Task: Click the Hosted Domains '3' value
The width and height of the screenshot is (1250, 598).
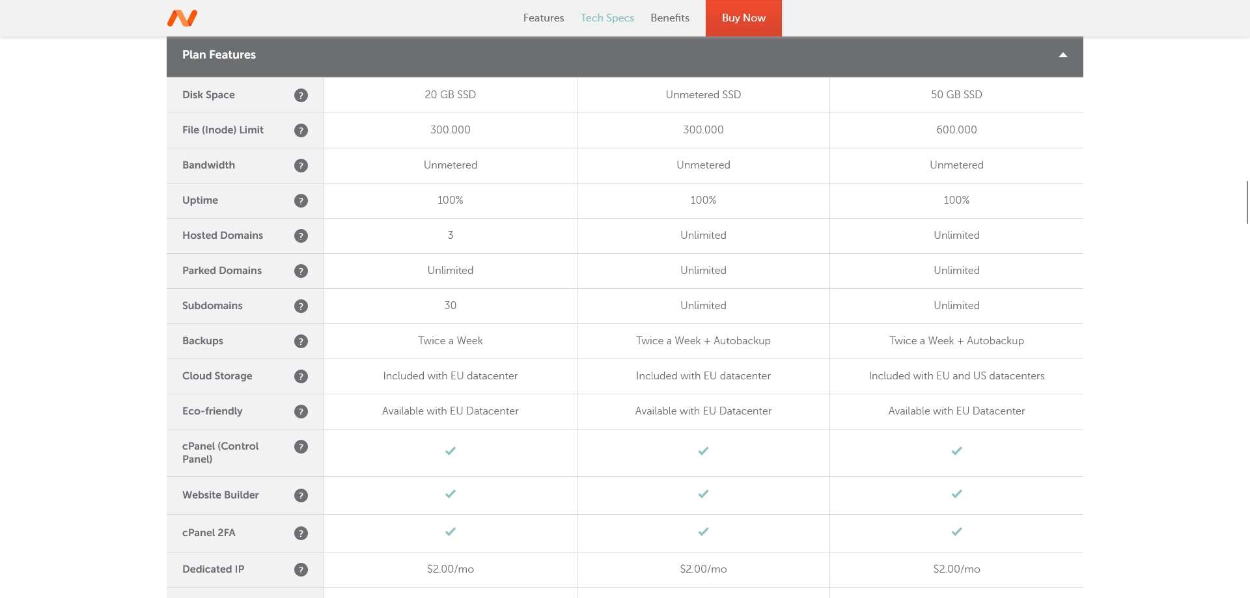Action: pos(451,235)
